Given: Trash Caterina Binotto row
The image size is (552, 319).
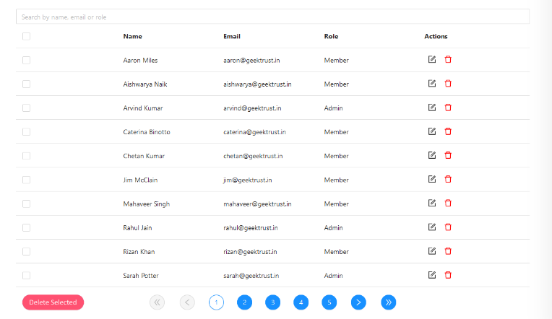Looking at the screenshot, I should click(448, 131).
